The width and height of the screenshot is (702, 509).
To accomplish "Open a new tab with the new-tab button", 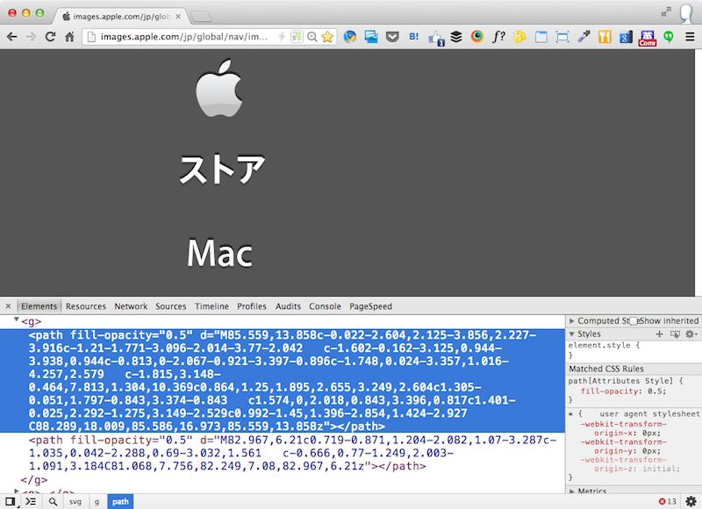I will (x=201, y=17).
